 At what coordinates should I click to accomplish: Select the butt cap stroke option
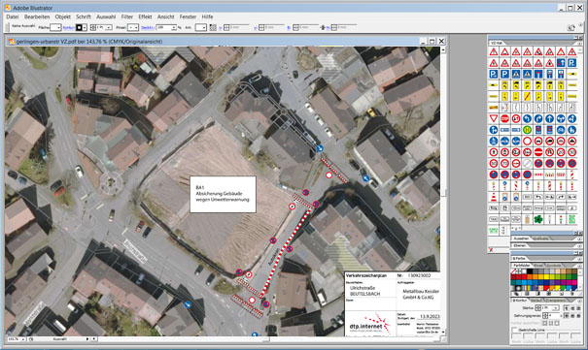pyautogui.click(x=567, y=308)
